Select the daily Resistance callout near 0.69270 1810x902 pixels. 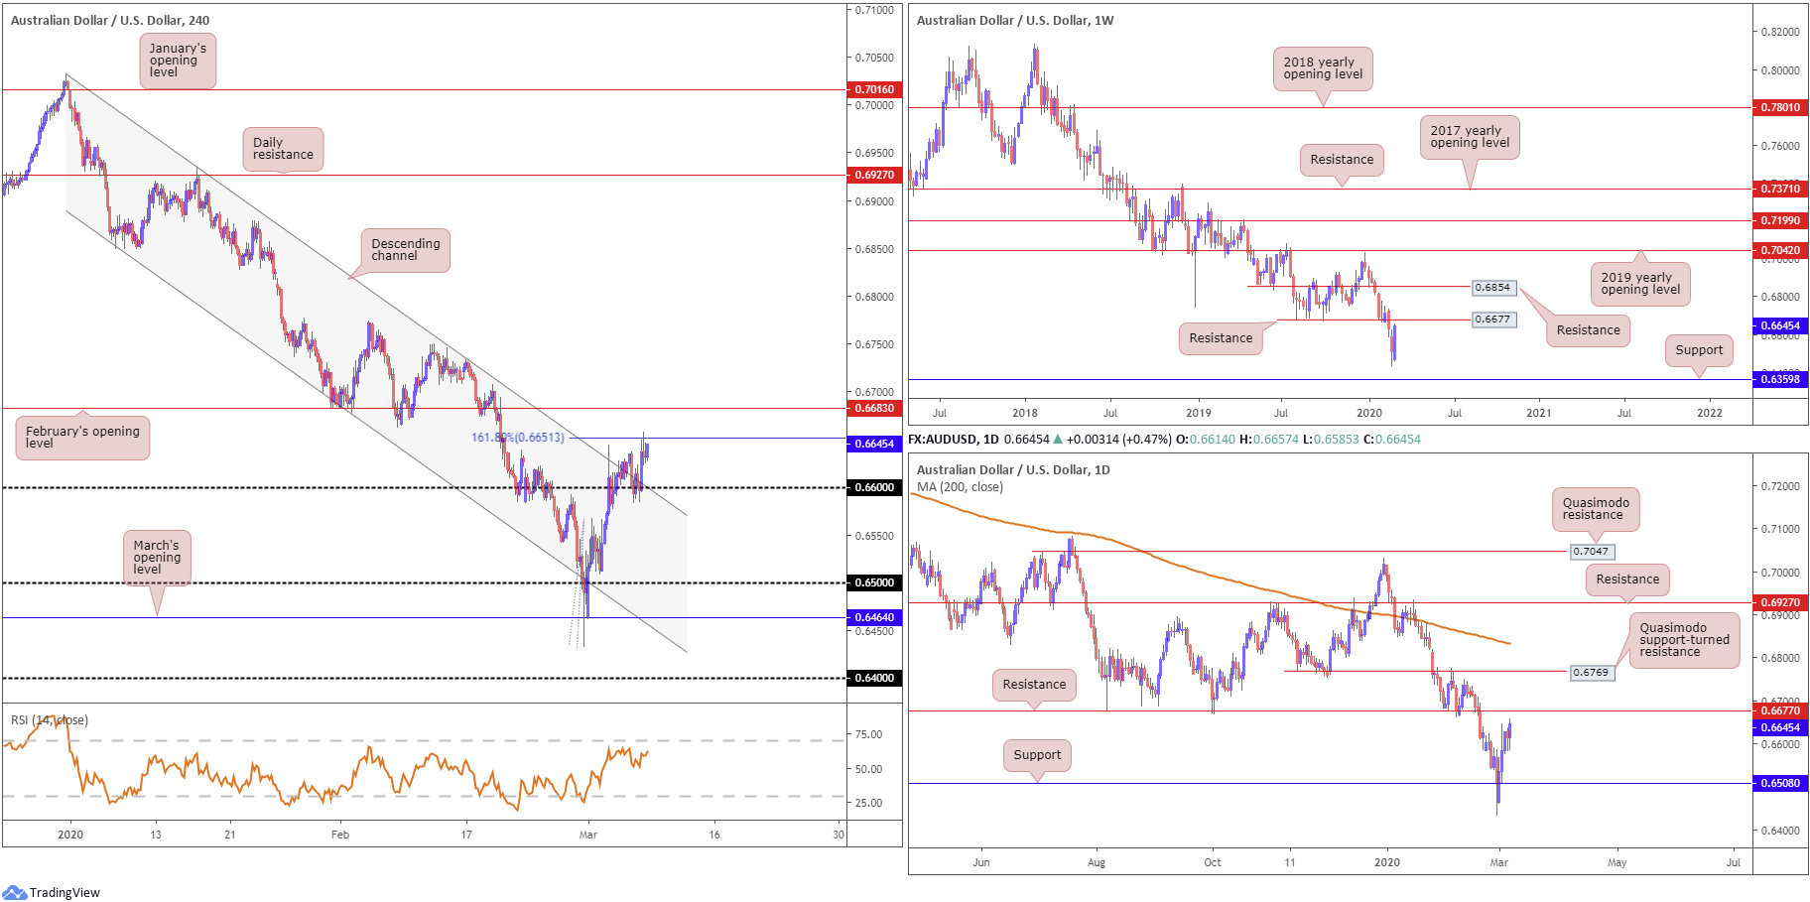(x=1627, y=580)
